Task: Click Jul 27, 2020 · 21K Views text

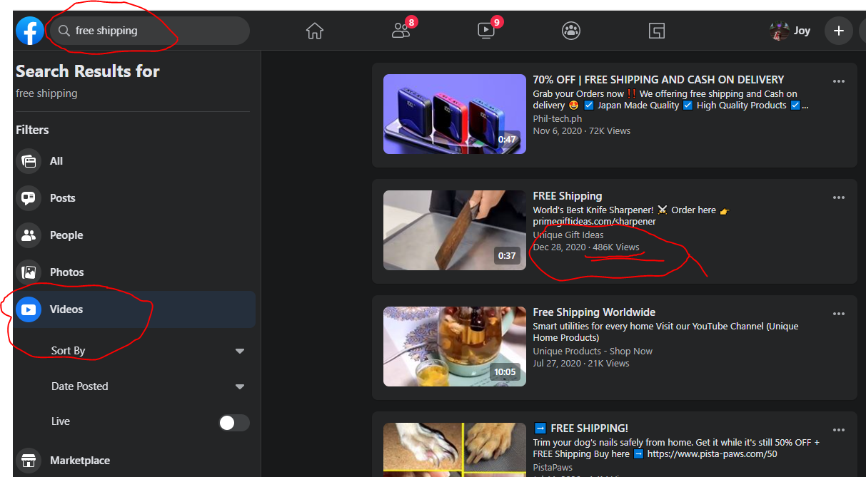Action: point(581,363)
